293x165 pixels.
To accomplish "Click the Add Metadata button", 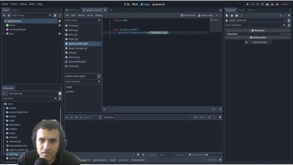I will click(x=258, y=42).
